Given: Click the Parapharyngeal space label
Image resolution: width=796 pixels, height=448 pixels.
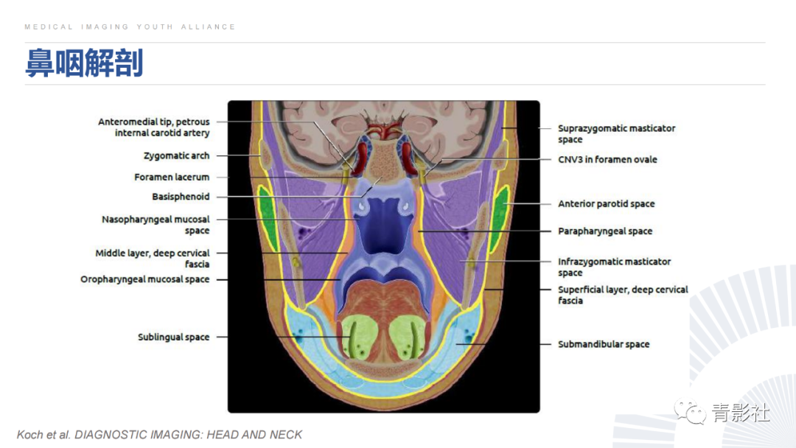Looking at the screenshot, I should [605, 231].
